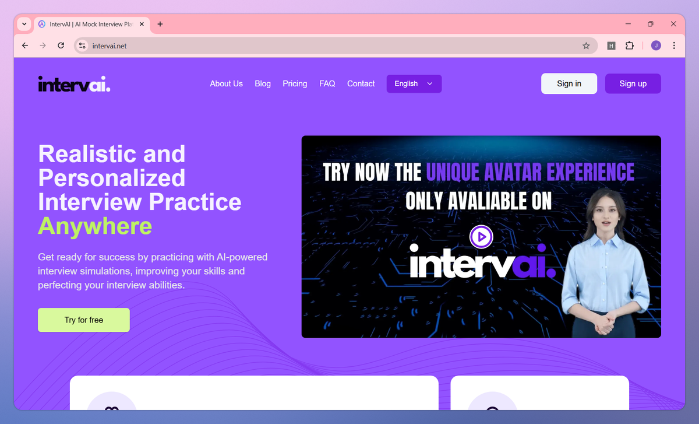Open the browser extensions puzzle icon

[x=629, y=45]
